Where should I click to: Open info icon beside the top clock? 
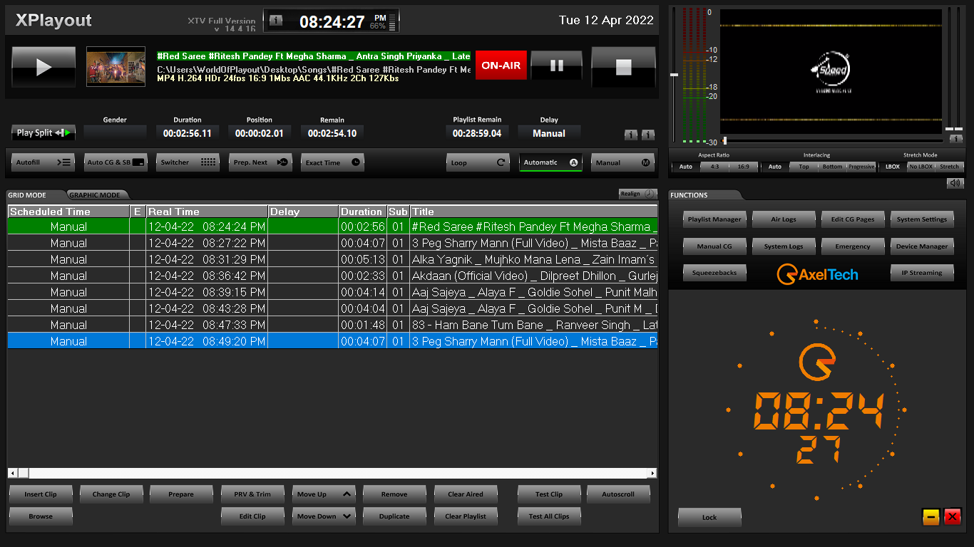(x=276, y=21)
